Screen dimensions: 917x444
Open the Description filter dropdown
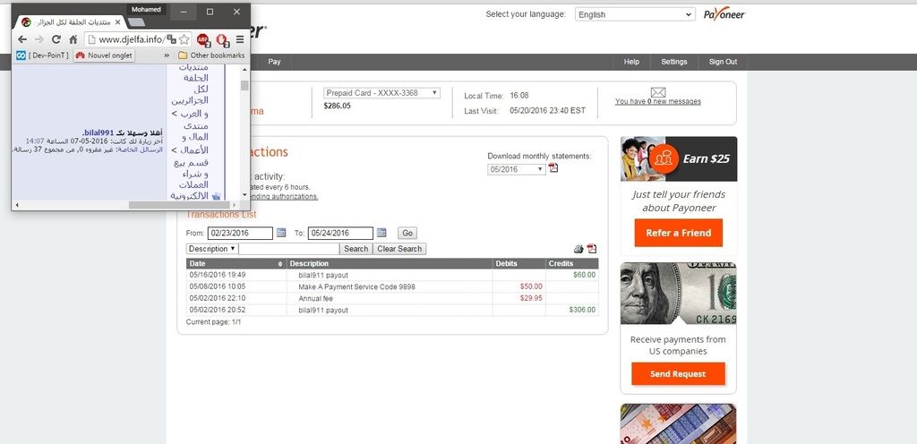point(211,249)
